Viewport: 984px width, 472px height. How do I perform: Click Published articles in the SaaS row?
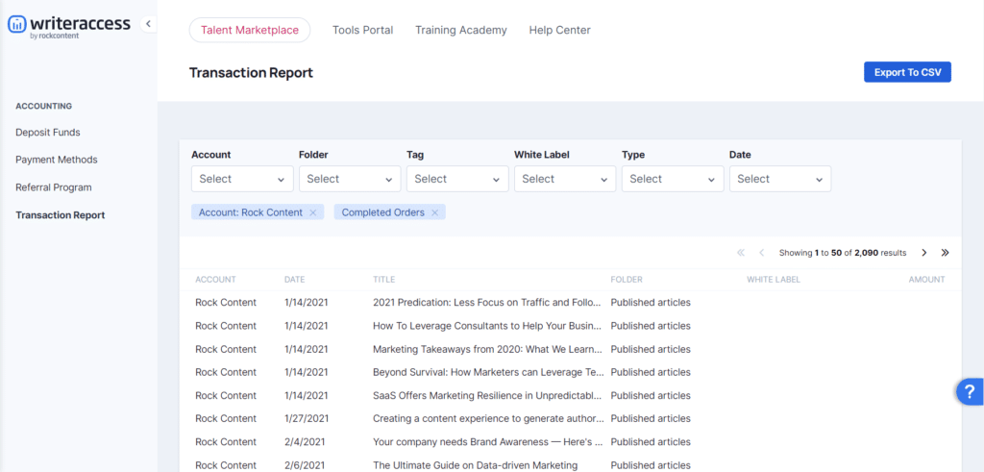[651, 395]
